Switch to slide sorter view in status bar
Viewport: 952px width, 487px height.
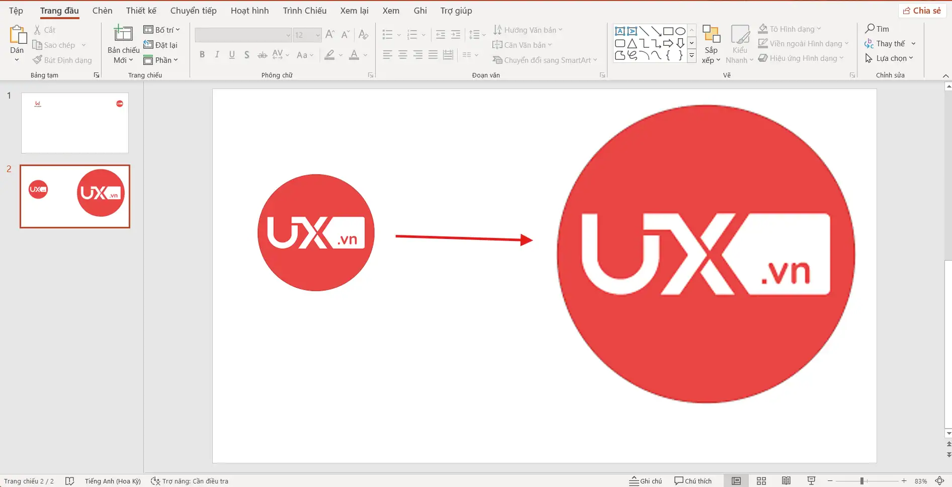click(x=761, y=481)
